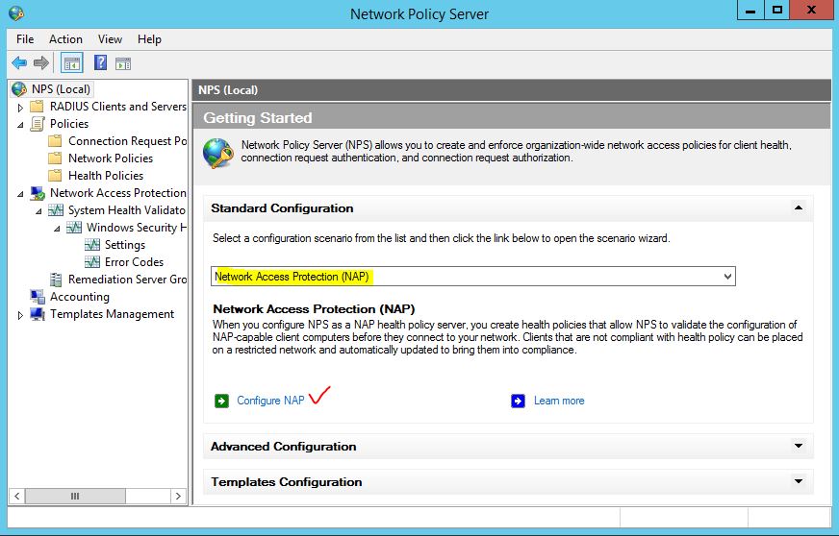The image size is (839, 536).
Task: Click the Advanced Configuration heading text
Action: pos(284,447)
